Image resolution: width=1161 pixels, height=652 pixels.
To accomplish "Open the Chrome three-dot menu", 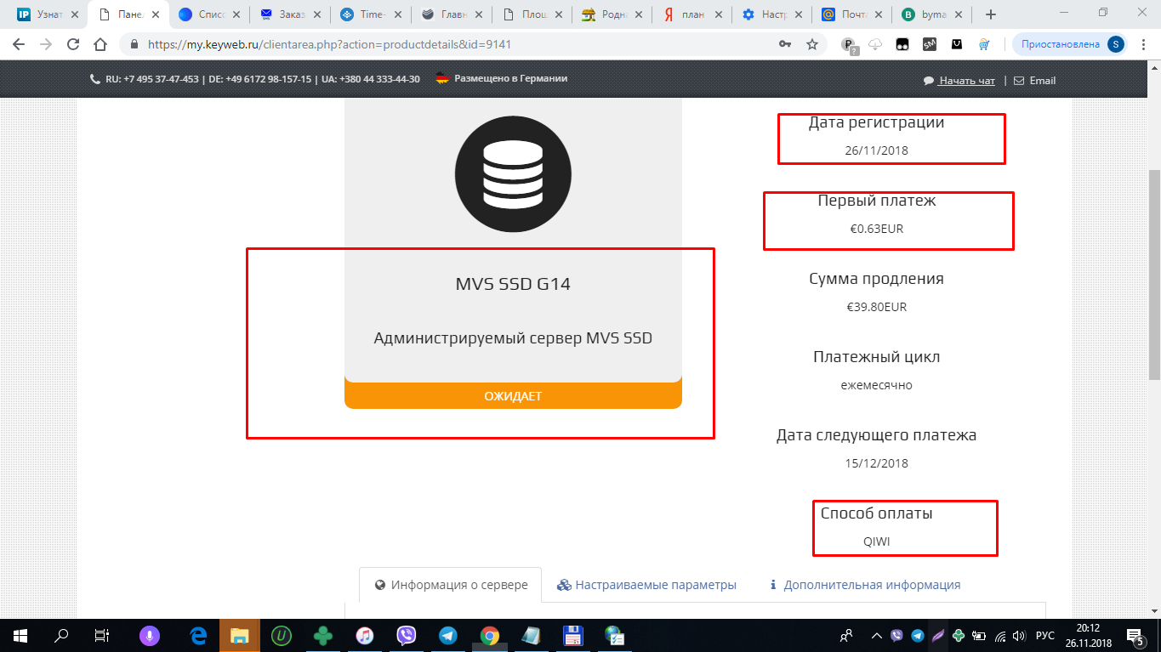I will (1142, 44).
